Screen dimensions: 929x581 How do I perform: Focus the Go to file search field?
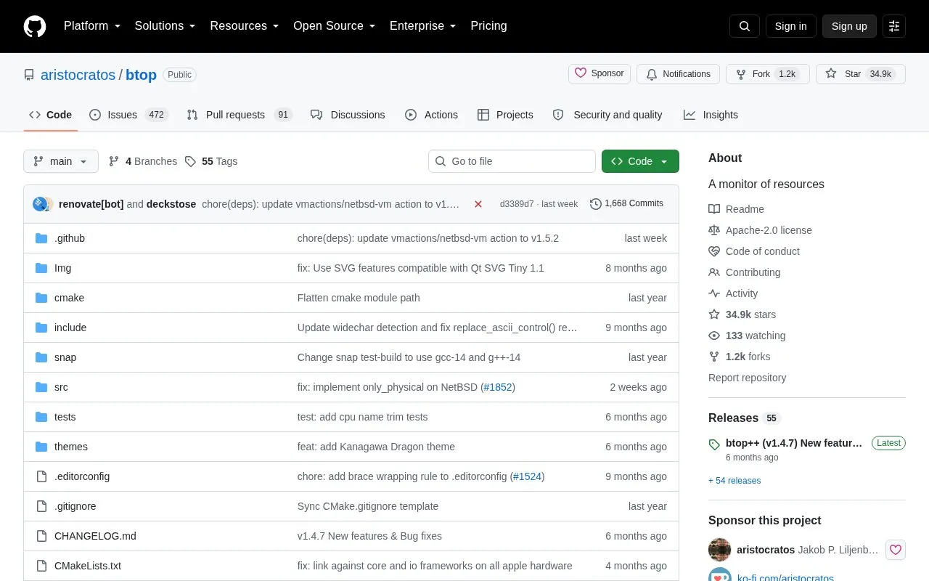512,161
